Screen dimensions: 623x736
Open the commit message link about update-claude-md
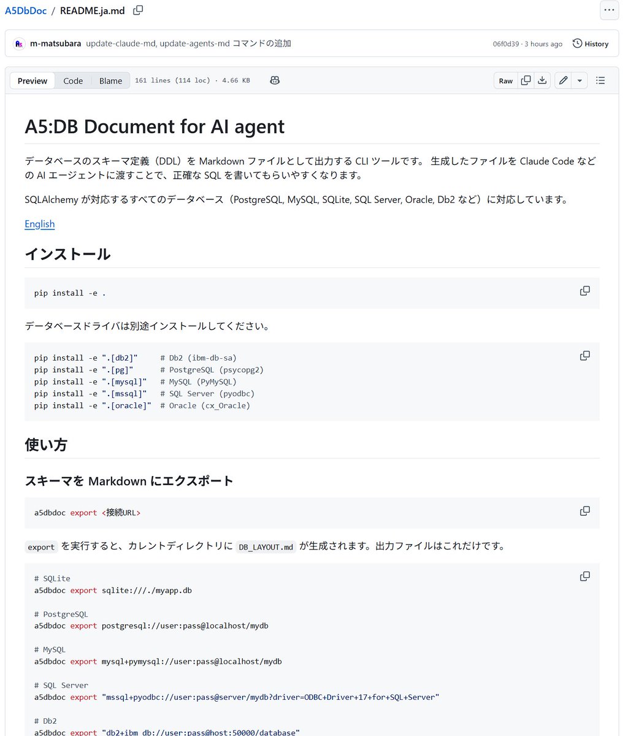(188, 44)
